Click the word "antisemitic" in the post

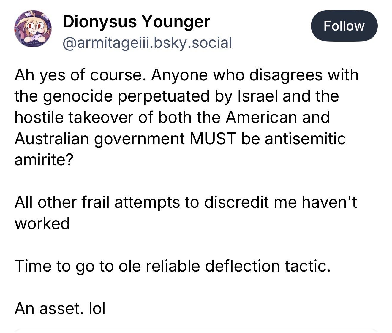point(305,139)
